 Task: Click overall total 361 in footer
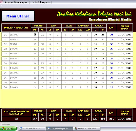pyautogui.click(x=112, y=119)
